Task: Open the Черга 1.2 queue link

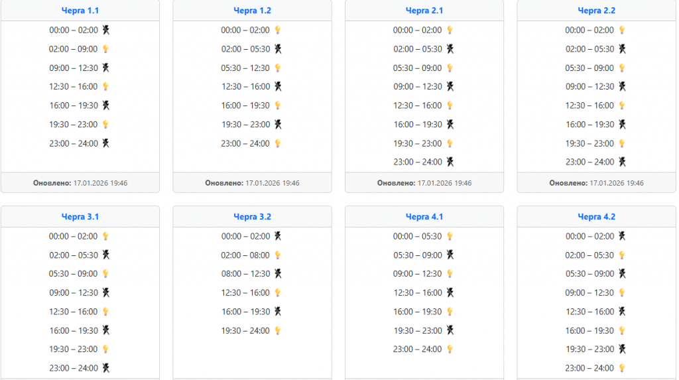Action: point(252,11)
